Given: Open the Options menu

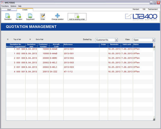Looking at the screenshot, I should coord(13,6).
